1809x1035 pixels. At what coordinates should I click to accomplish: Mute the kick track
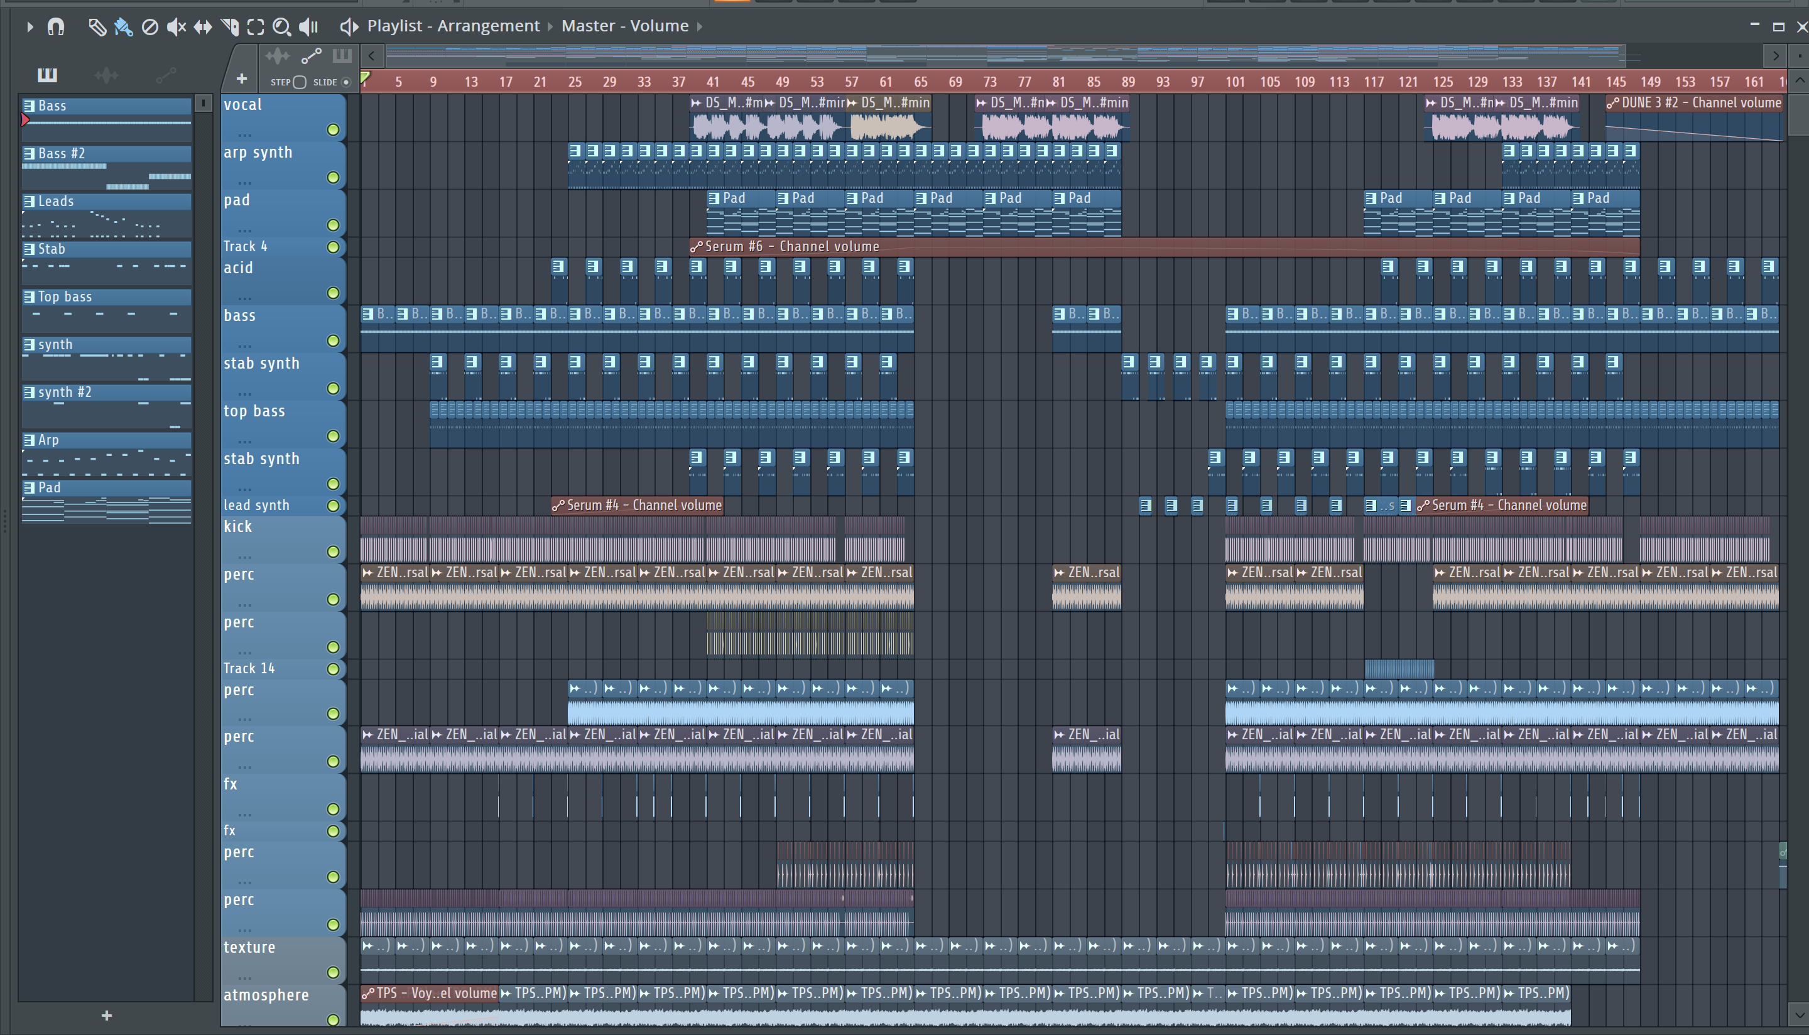click(333, 551)
